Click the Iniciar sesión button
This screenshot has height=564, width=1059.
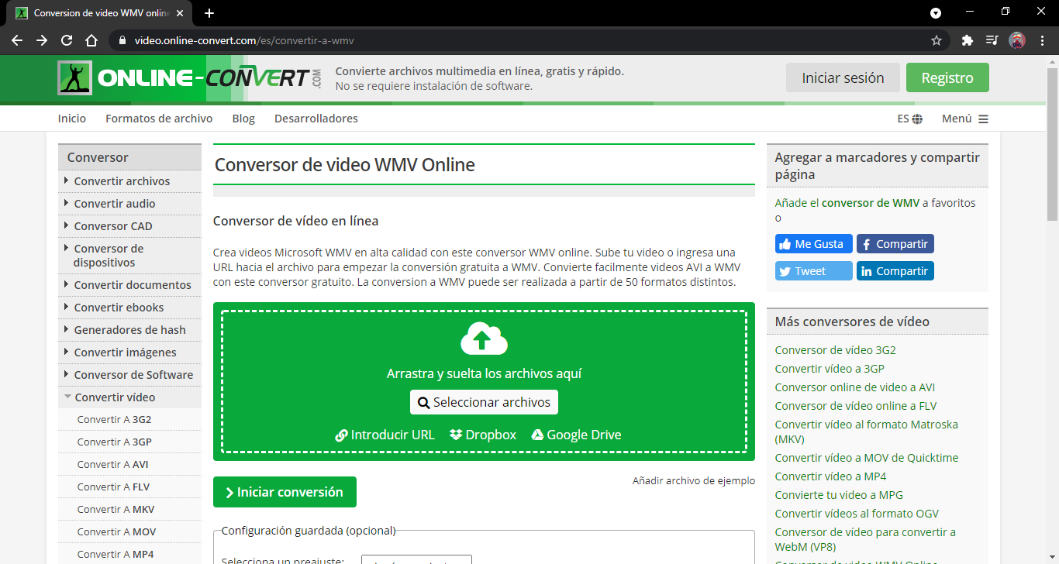(843, 77)
